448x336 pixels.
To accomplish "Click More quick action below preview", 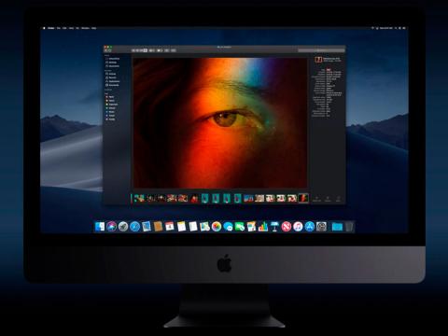I will (339, 198).
